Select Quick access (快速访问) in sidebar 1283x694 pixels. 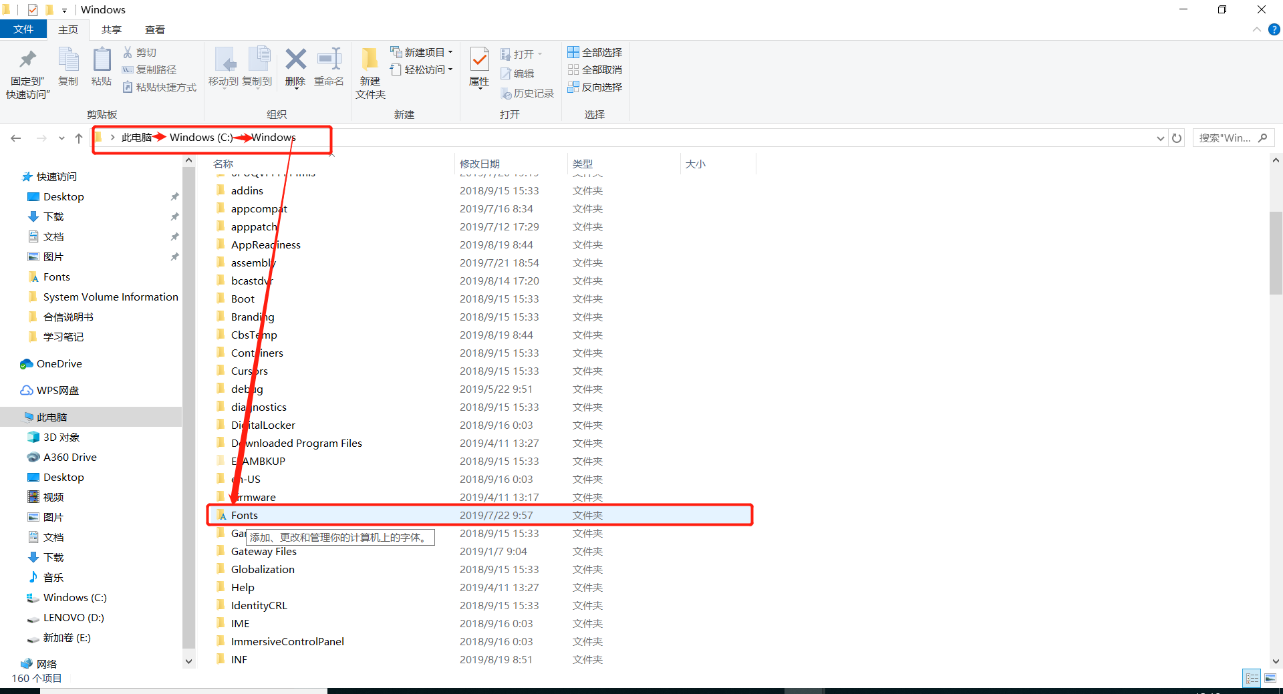tap(57, 176)
